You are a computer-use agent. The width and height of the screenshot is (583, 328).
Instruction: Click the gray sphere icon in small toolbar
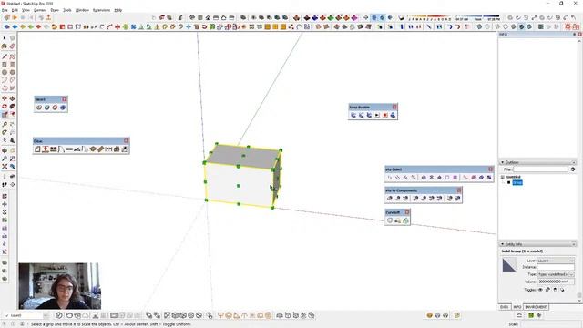point(39,108)
